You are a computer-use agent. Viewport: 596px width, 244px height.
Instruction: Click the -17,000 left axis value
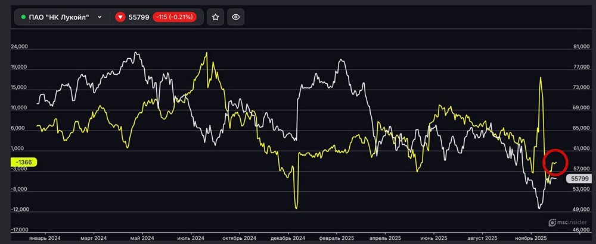coord(19,230)
